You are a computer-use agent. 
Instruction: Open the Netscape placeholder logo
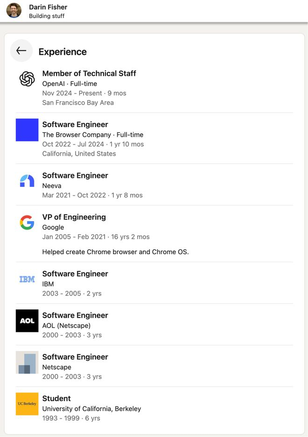[x=27, y=362]
